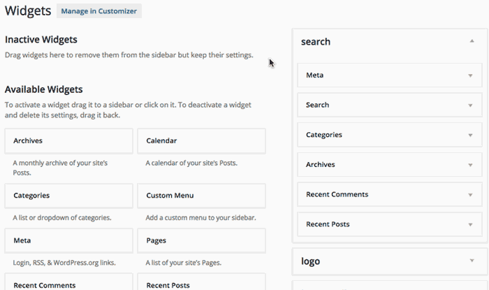
Task: Select the Archives available widget
Action: point(68,140)
